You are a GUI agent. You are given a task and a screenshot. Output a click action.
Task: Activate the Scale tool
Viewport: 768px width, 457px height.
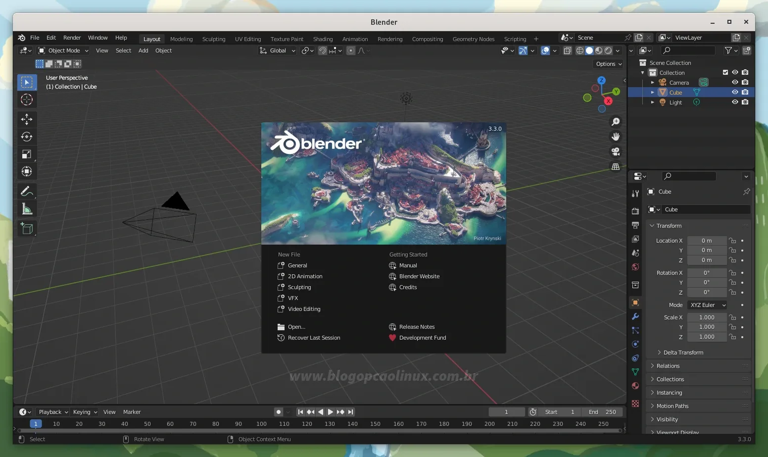pos(27,154)
